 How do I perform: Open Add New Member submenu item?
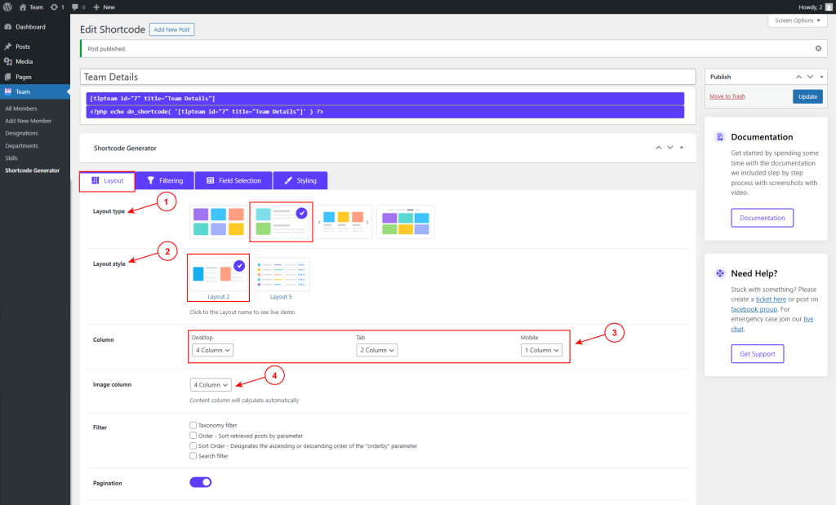point(29,121)
